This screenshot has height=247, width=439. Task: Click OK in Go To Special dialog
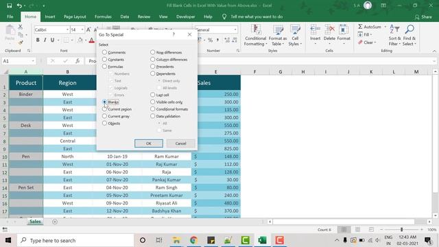(149, 143)
